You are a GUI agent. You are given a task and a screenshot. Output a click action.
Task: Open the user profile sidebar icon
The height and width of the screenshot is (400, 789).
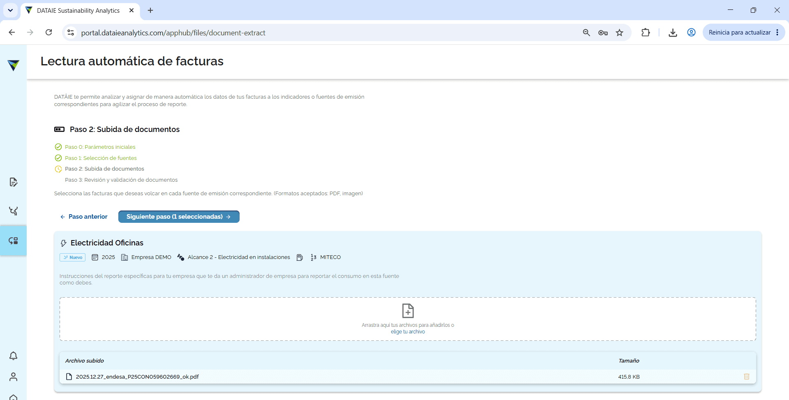(x=14, y=377)
